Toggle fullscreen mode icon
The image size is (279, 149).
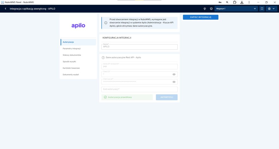262,9
